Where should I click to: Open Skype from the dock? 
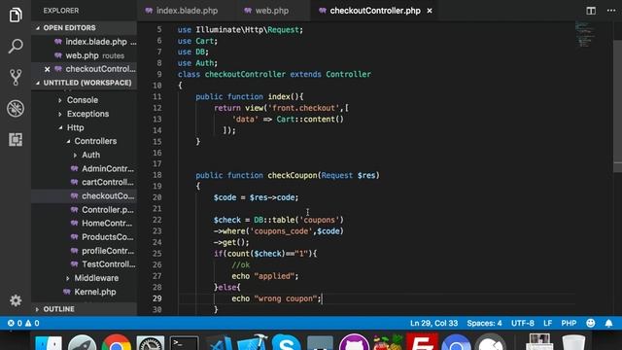(286, 343)
